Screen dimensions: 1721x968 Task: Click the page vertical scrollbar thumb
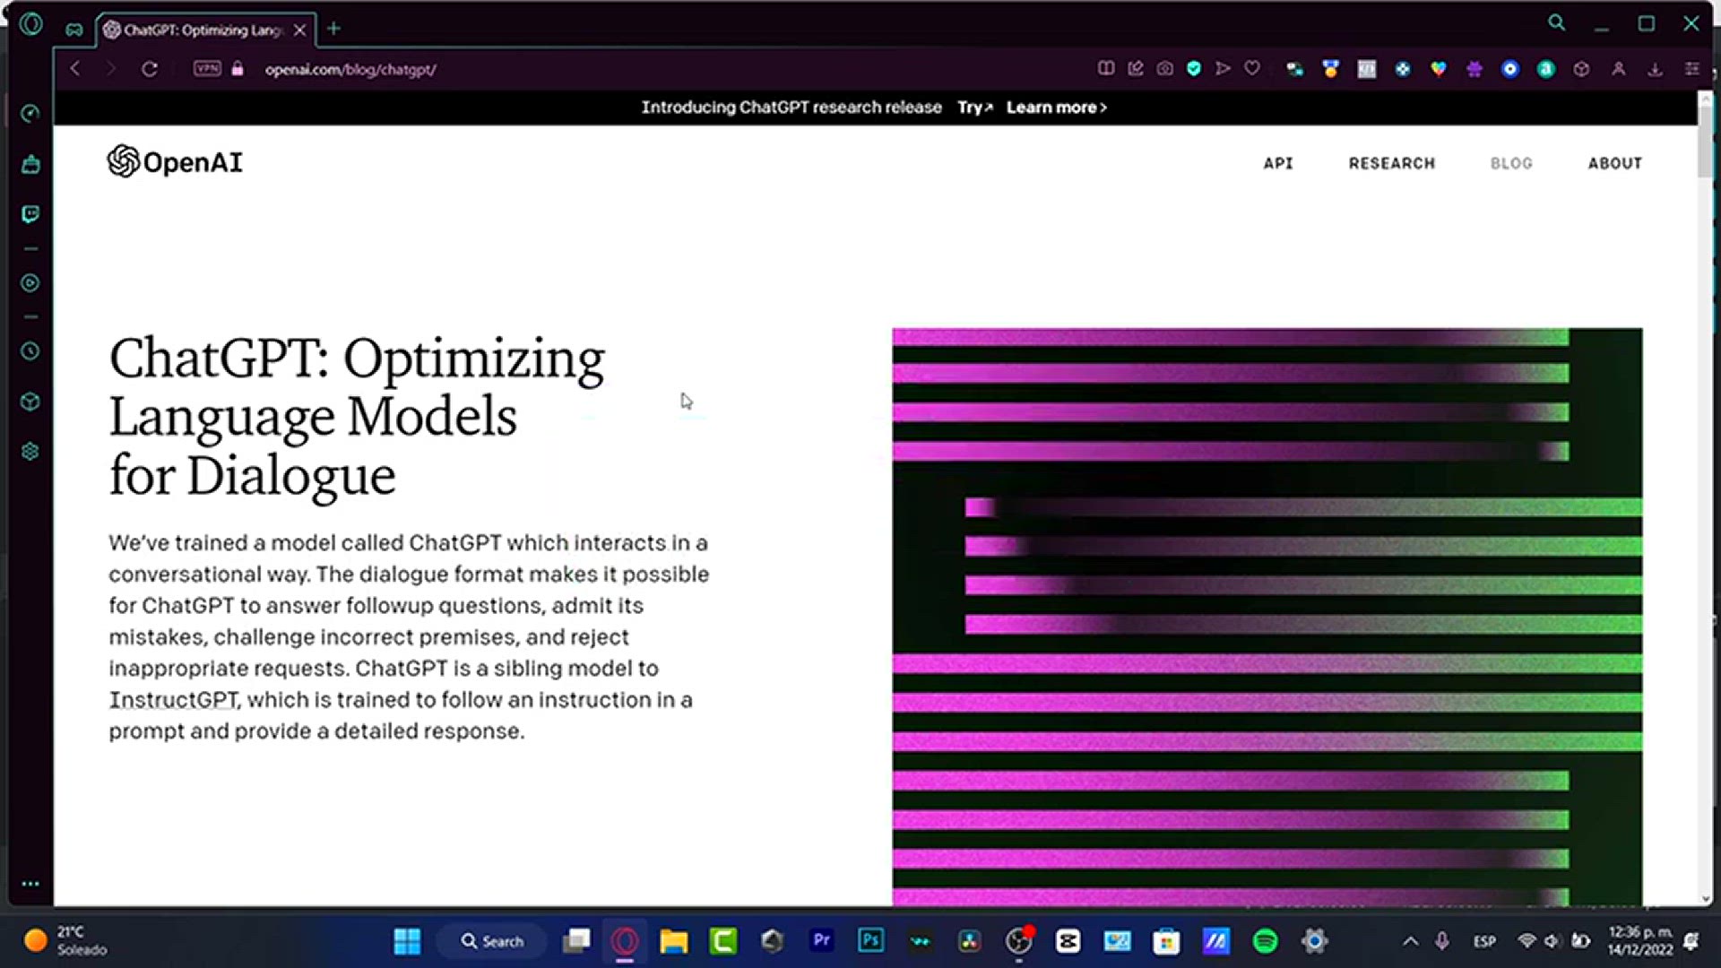click(1705, 143)
